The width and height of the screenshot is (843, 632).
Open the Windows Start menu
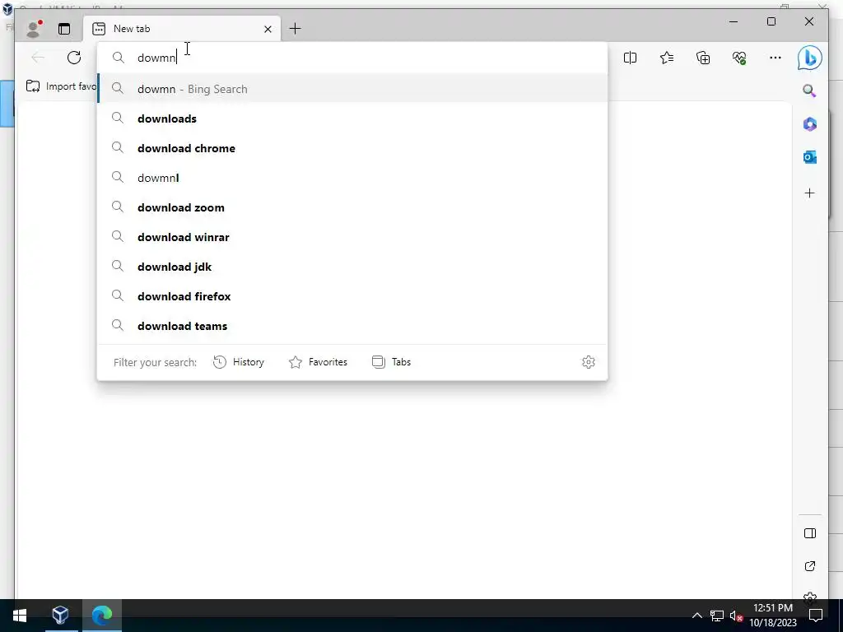20,616
